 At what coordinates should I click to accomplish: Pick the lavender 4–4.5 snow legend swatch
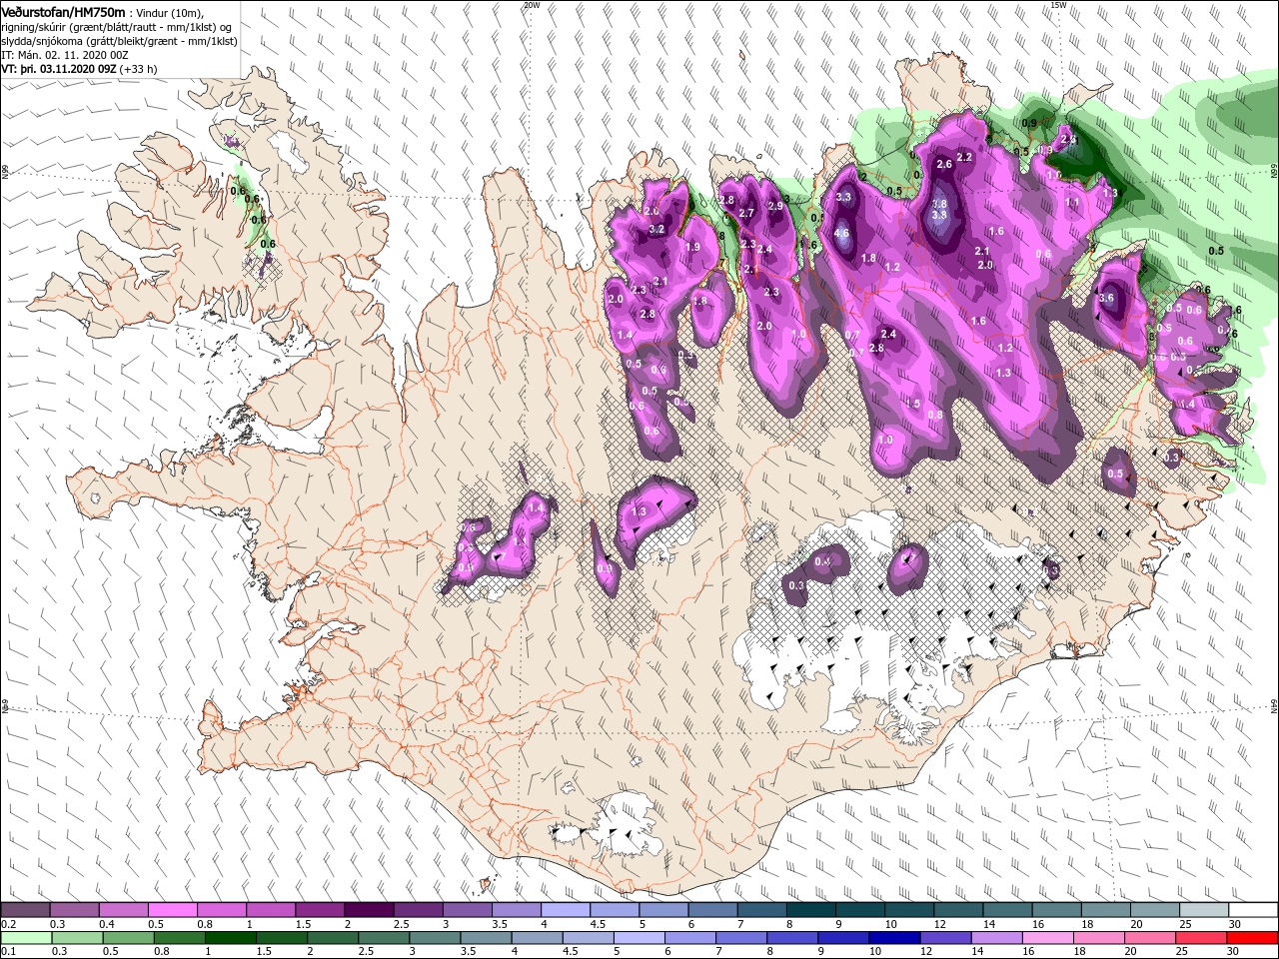coord(565,910)
